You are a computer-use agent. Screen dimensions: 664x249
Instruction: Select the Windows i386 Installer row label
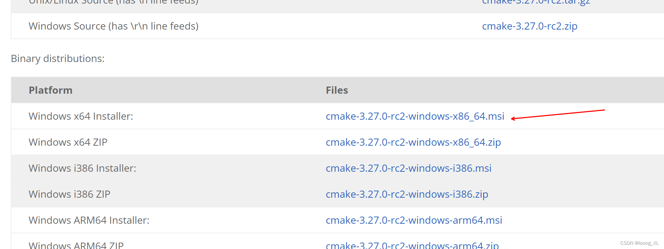[x=82, y=168]
